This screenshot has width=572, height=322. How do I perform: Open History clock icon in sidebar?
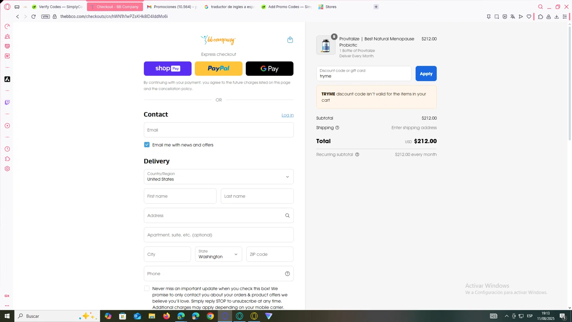(x=7, y=149)
